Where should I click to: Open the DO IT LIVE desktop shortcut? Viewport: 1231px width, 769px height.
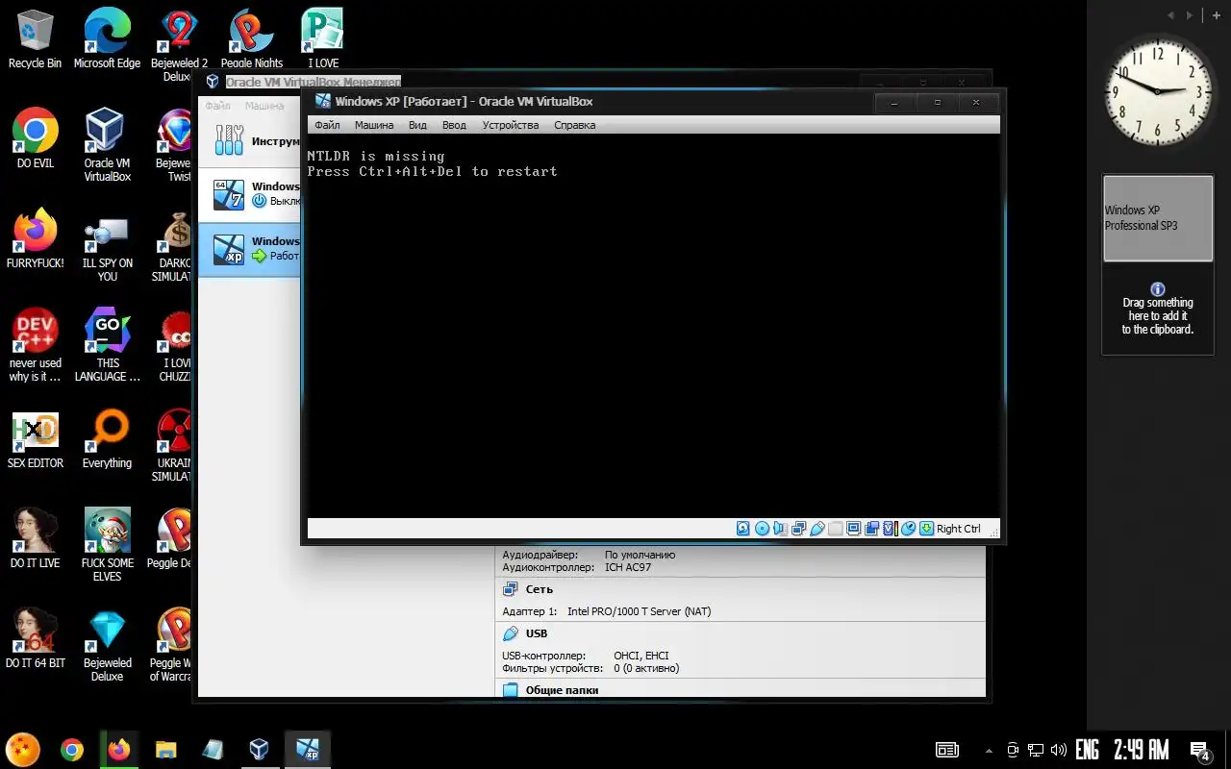[x=35, y=540]
